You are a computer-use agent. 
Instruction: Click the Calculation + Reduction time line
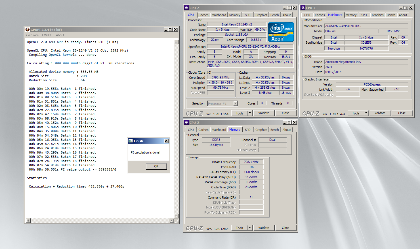tap(76, 186)
